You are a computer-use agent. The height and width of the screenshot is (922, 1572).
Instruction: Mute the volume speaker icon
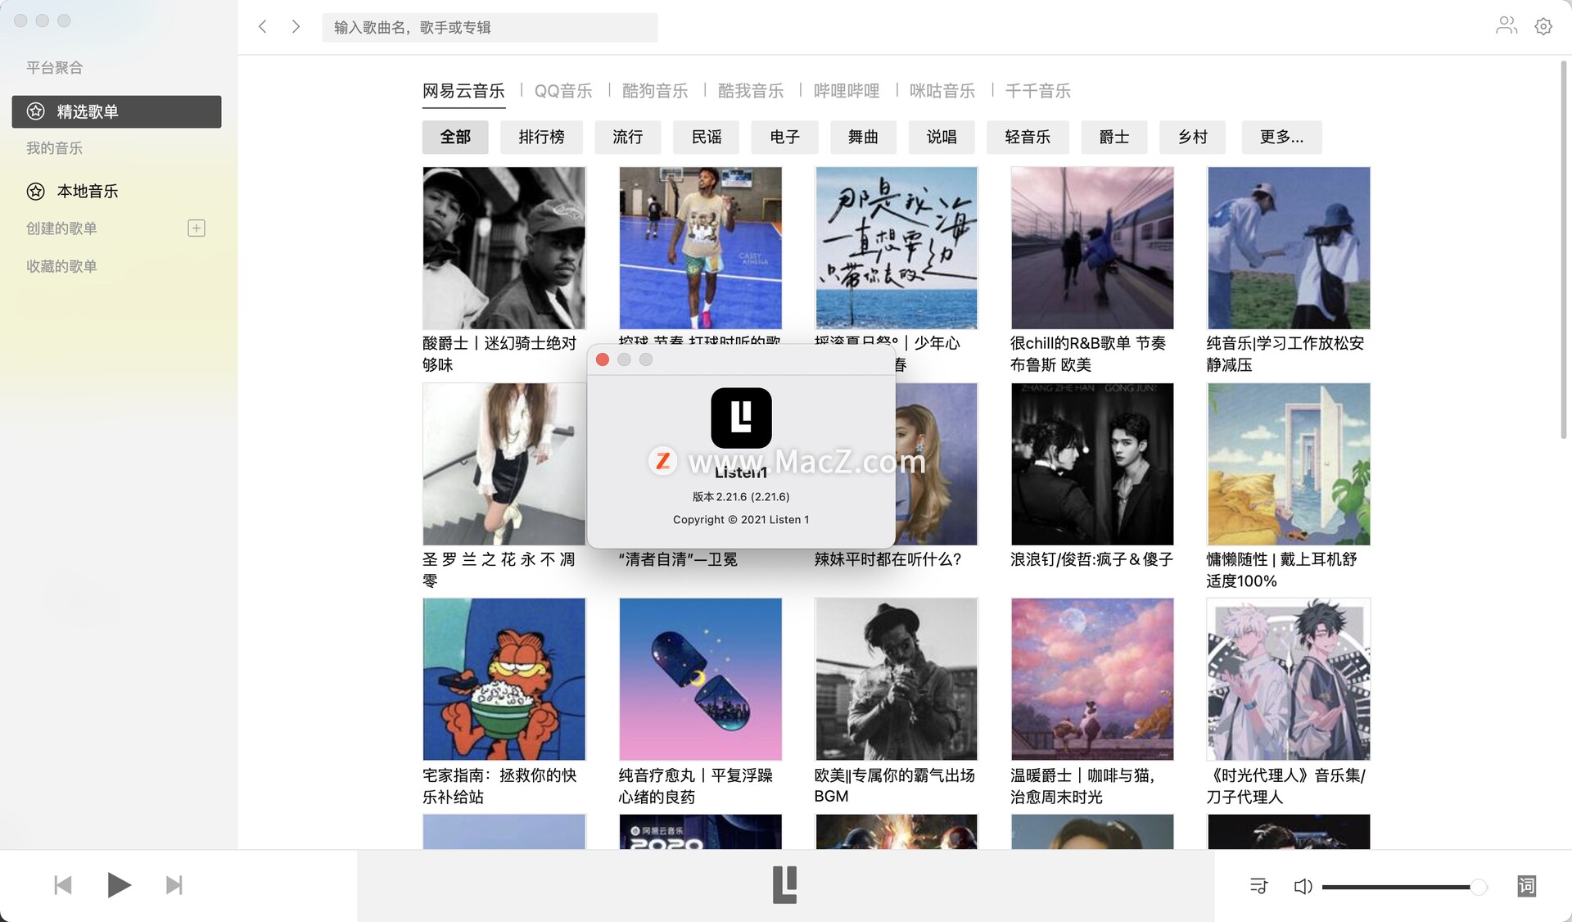pos(1302,887)
